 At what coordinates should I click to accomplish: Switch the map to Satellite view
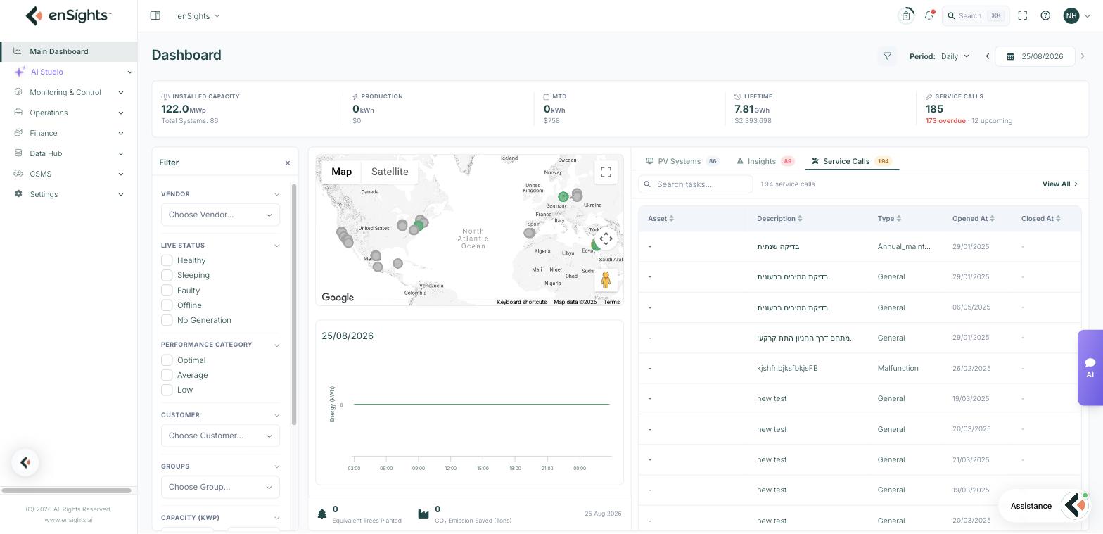click(390, 172)
